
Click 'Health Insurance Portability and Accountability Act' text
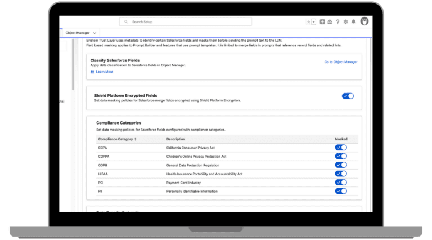[204, 174]
